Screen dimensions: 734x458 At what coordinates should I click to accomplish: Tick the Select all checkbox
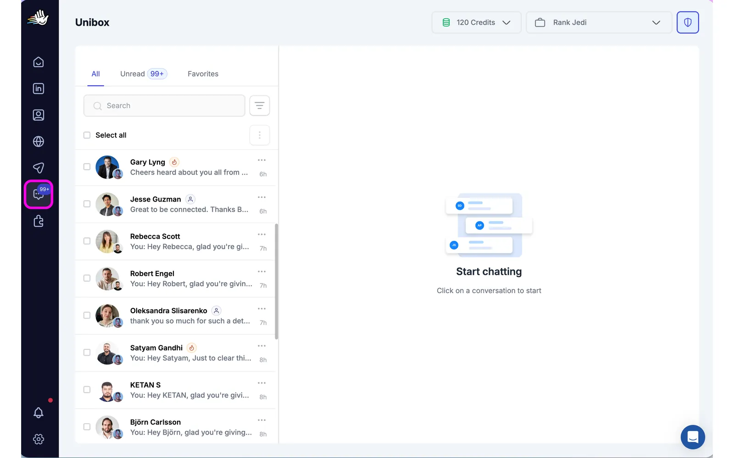87,135
